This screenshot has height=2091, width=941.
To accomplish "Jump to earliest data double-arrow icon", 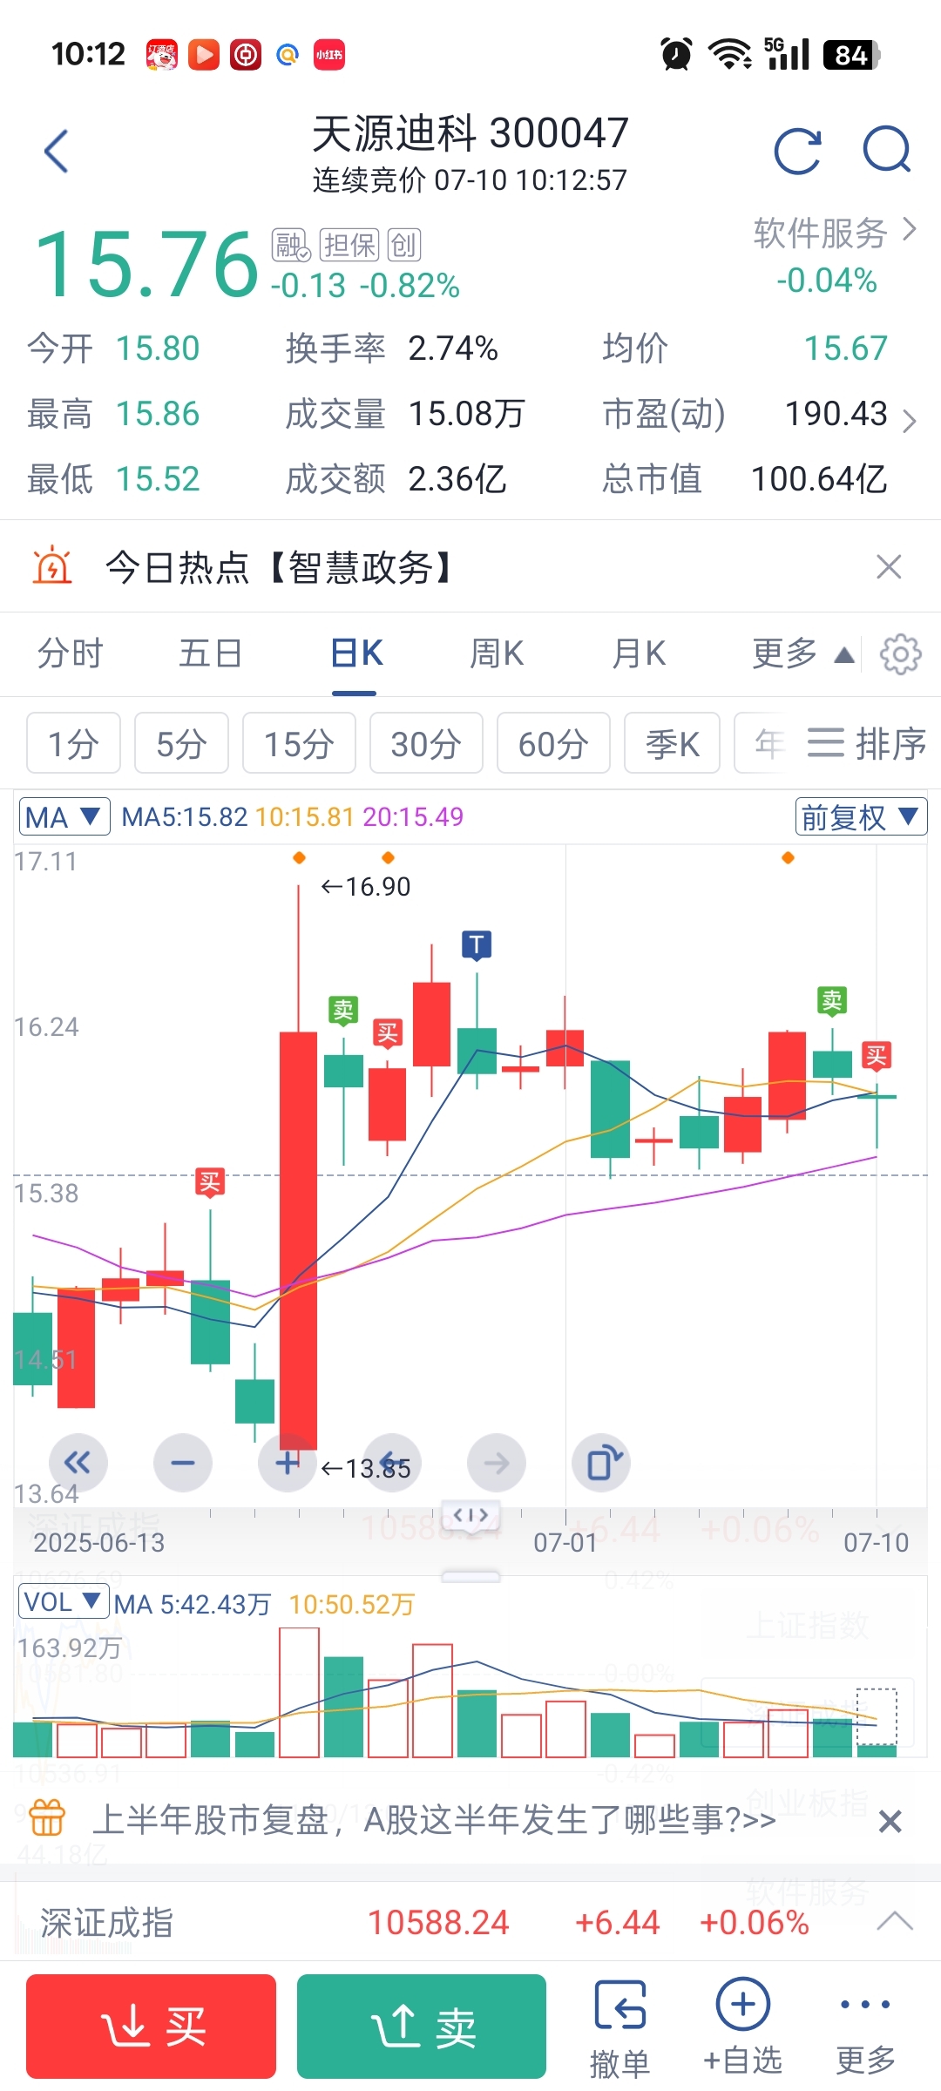I will point(78,1463).
